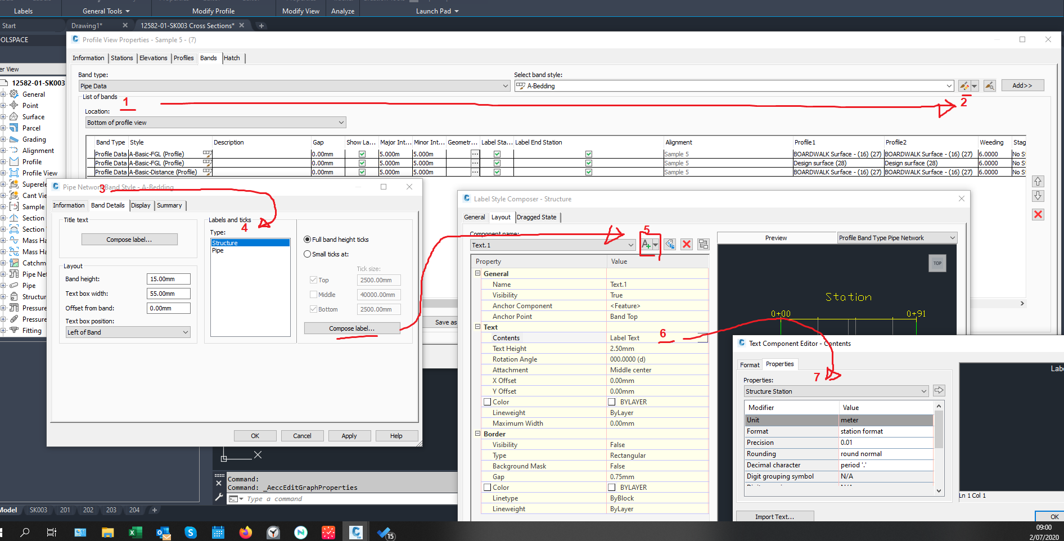
Task: Click the SK003 layout tab at the bottom
Action: tap(38, 510)
